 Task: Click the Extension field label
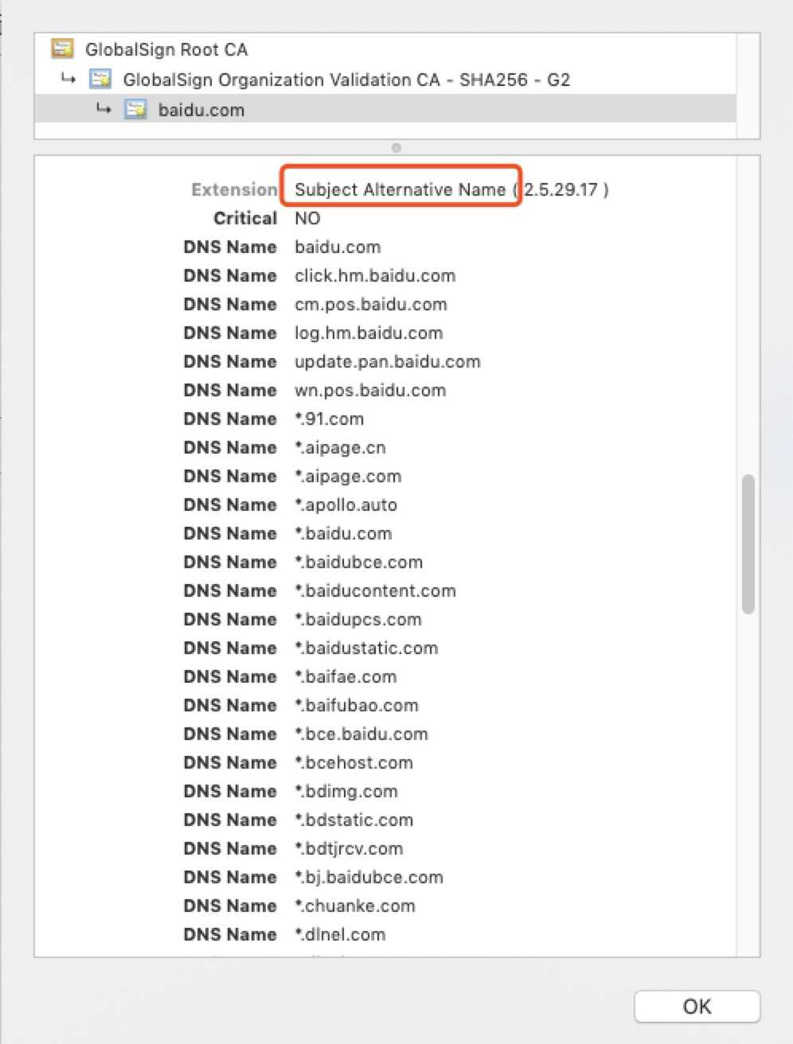pyautogui.click(x=234, y=189)
